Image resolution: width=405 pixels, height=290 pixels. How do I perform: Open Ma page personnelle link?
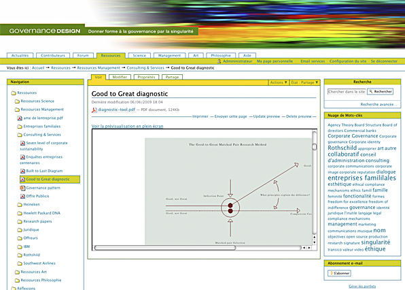pos(275,61)
